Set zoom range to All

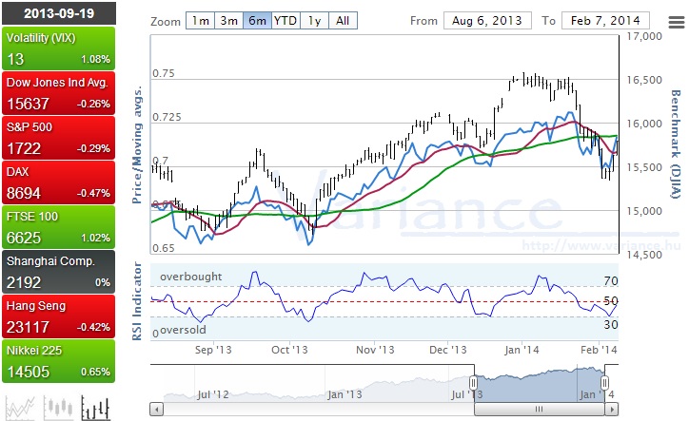click(x=343, y=21)
